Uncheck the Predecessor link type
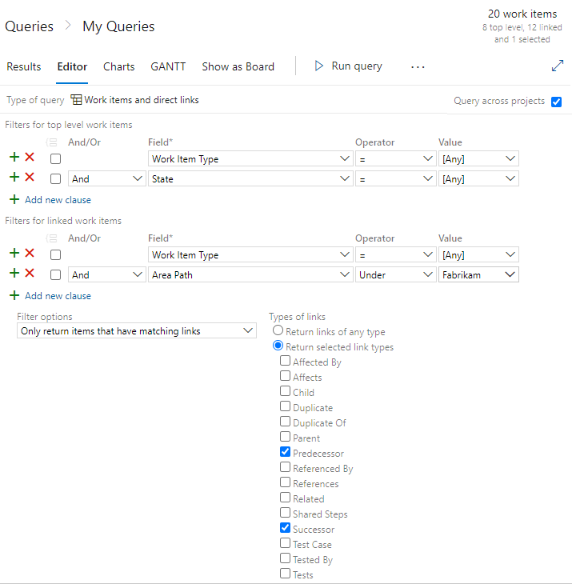The height and width of the screenshot is (584, 572). [x=286, y=452]
